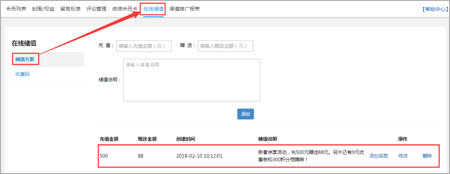
Task: Click 删除 for the 500 plan
Action: click(x=427, y=156)
